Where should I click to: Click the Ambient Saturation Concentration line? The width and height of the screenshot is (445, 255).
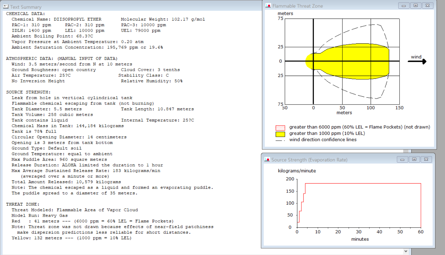(87, 47)
